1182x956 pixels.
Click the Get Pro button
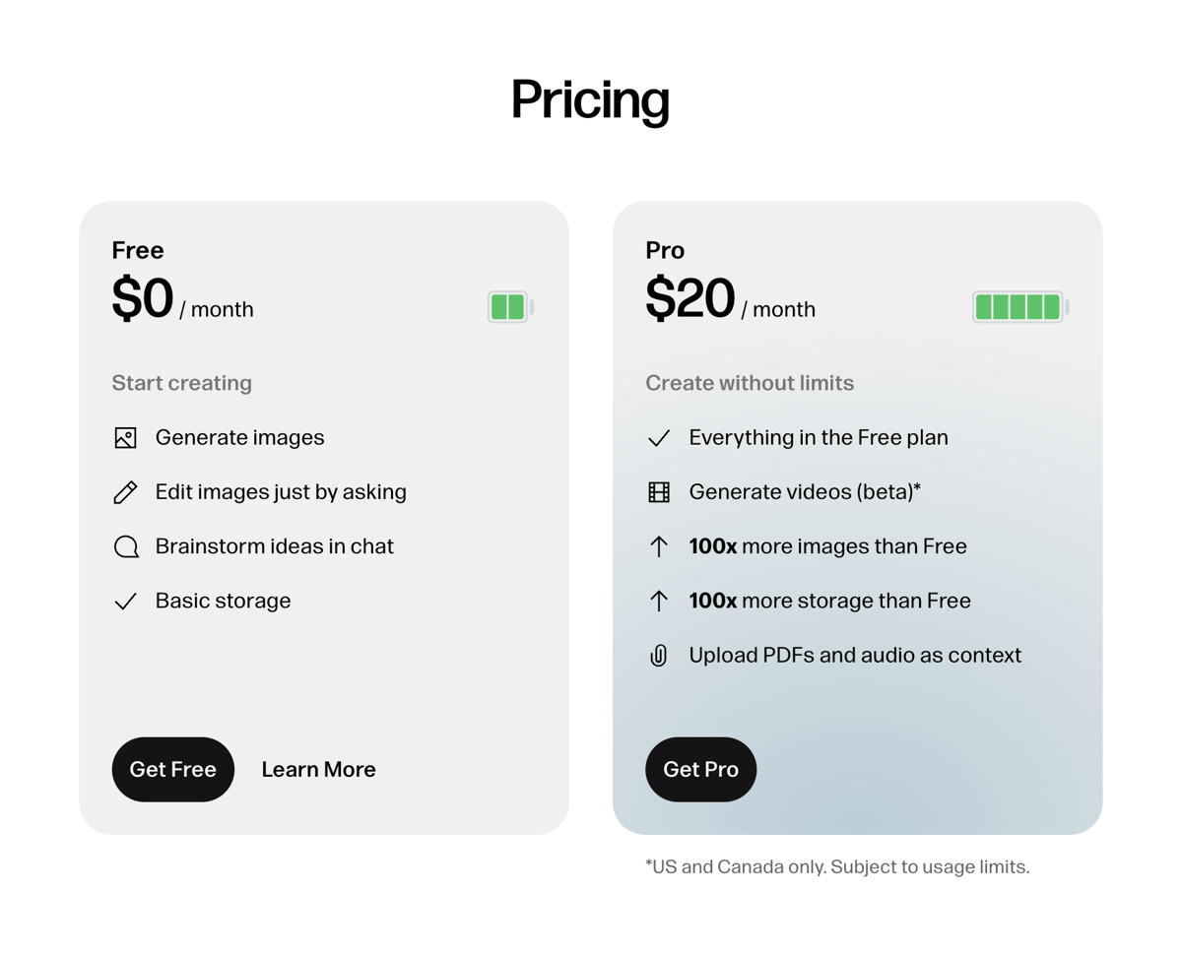tap(700, 769)
